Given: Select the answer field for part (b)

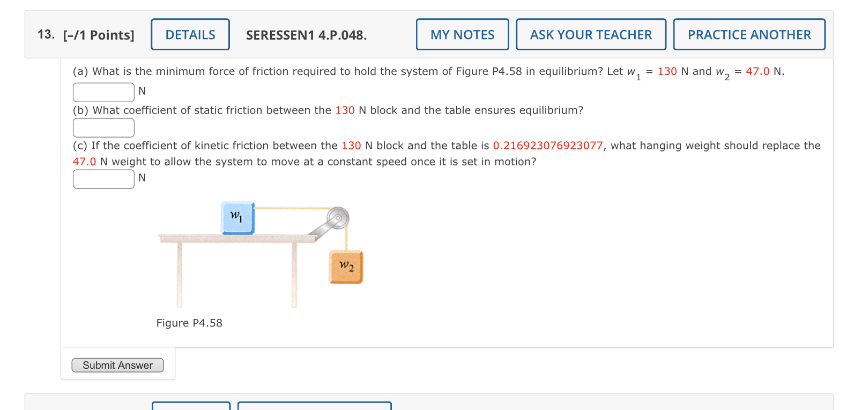Looking at the screenshot, I should click(x=103, y=127).
